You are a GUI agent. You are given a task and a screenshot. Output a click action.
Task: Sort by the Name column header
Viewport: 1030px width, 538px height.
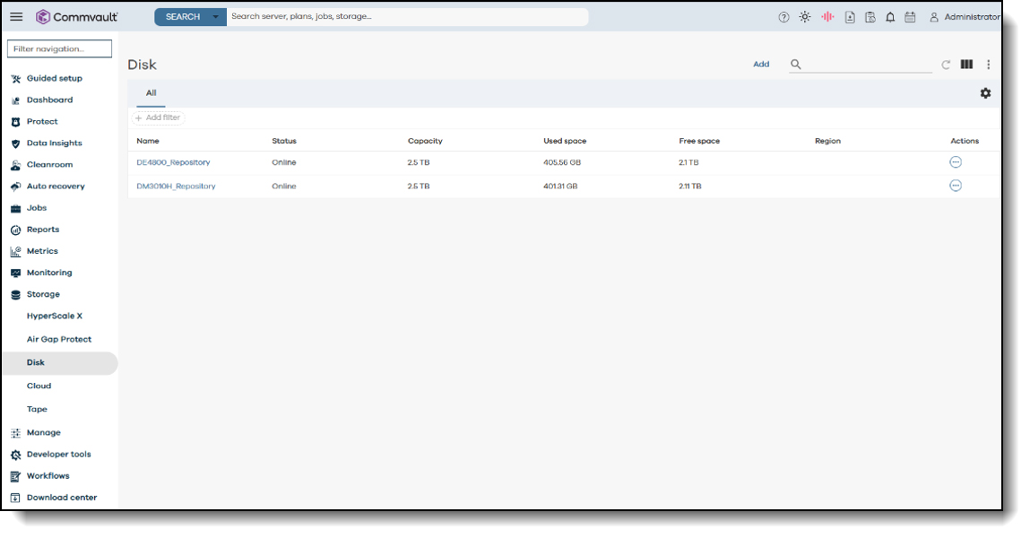pyautogui.click(x=148, y=142)
